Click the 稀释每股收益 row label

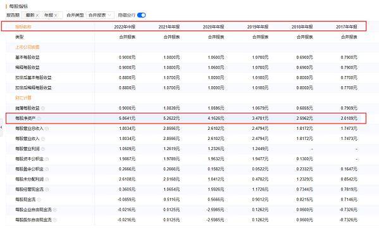[x=27, y=68]
